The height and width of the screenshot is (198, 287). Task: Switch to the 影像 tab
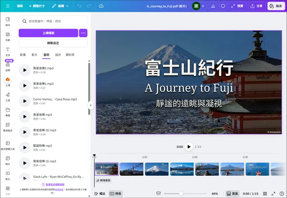(23, 55)
